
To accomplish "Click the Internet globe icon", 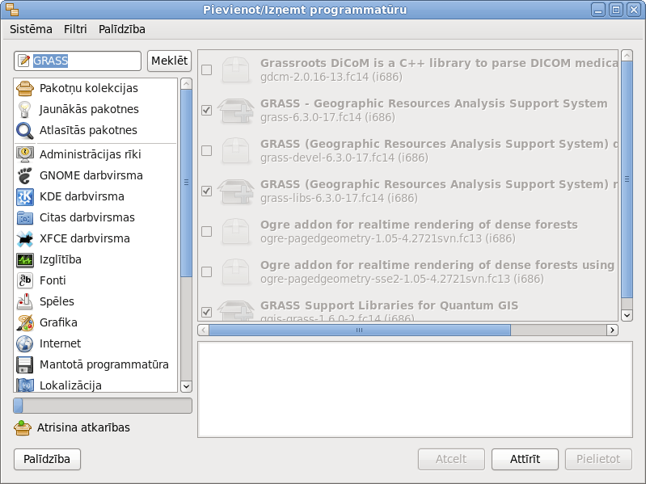I will (x=25, y=343).
